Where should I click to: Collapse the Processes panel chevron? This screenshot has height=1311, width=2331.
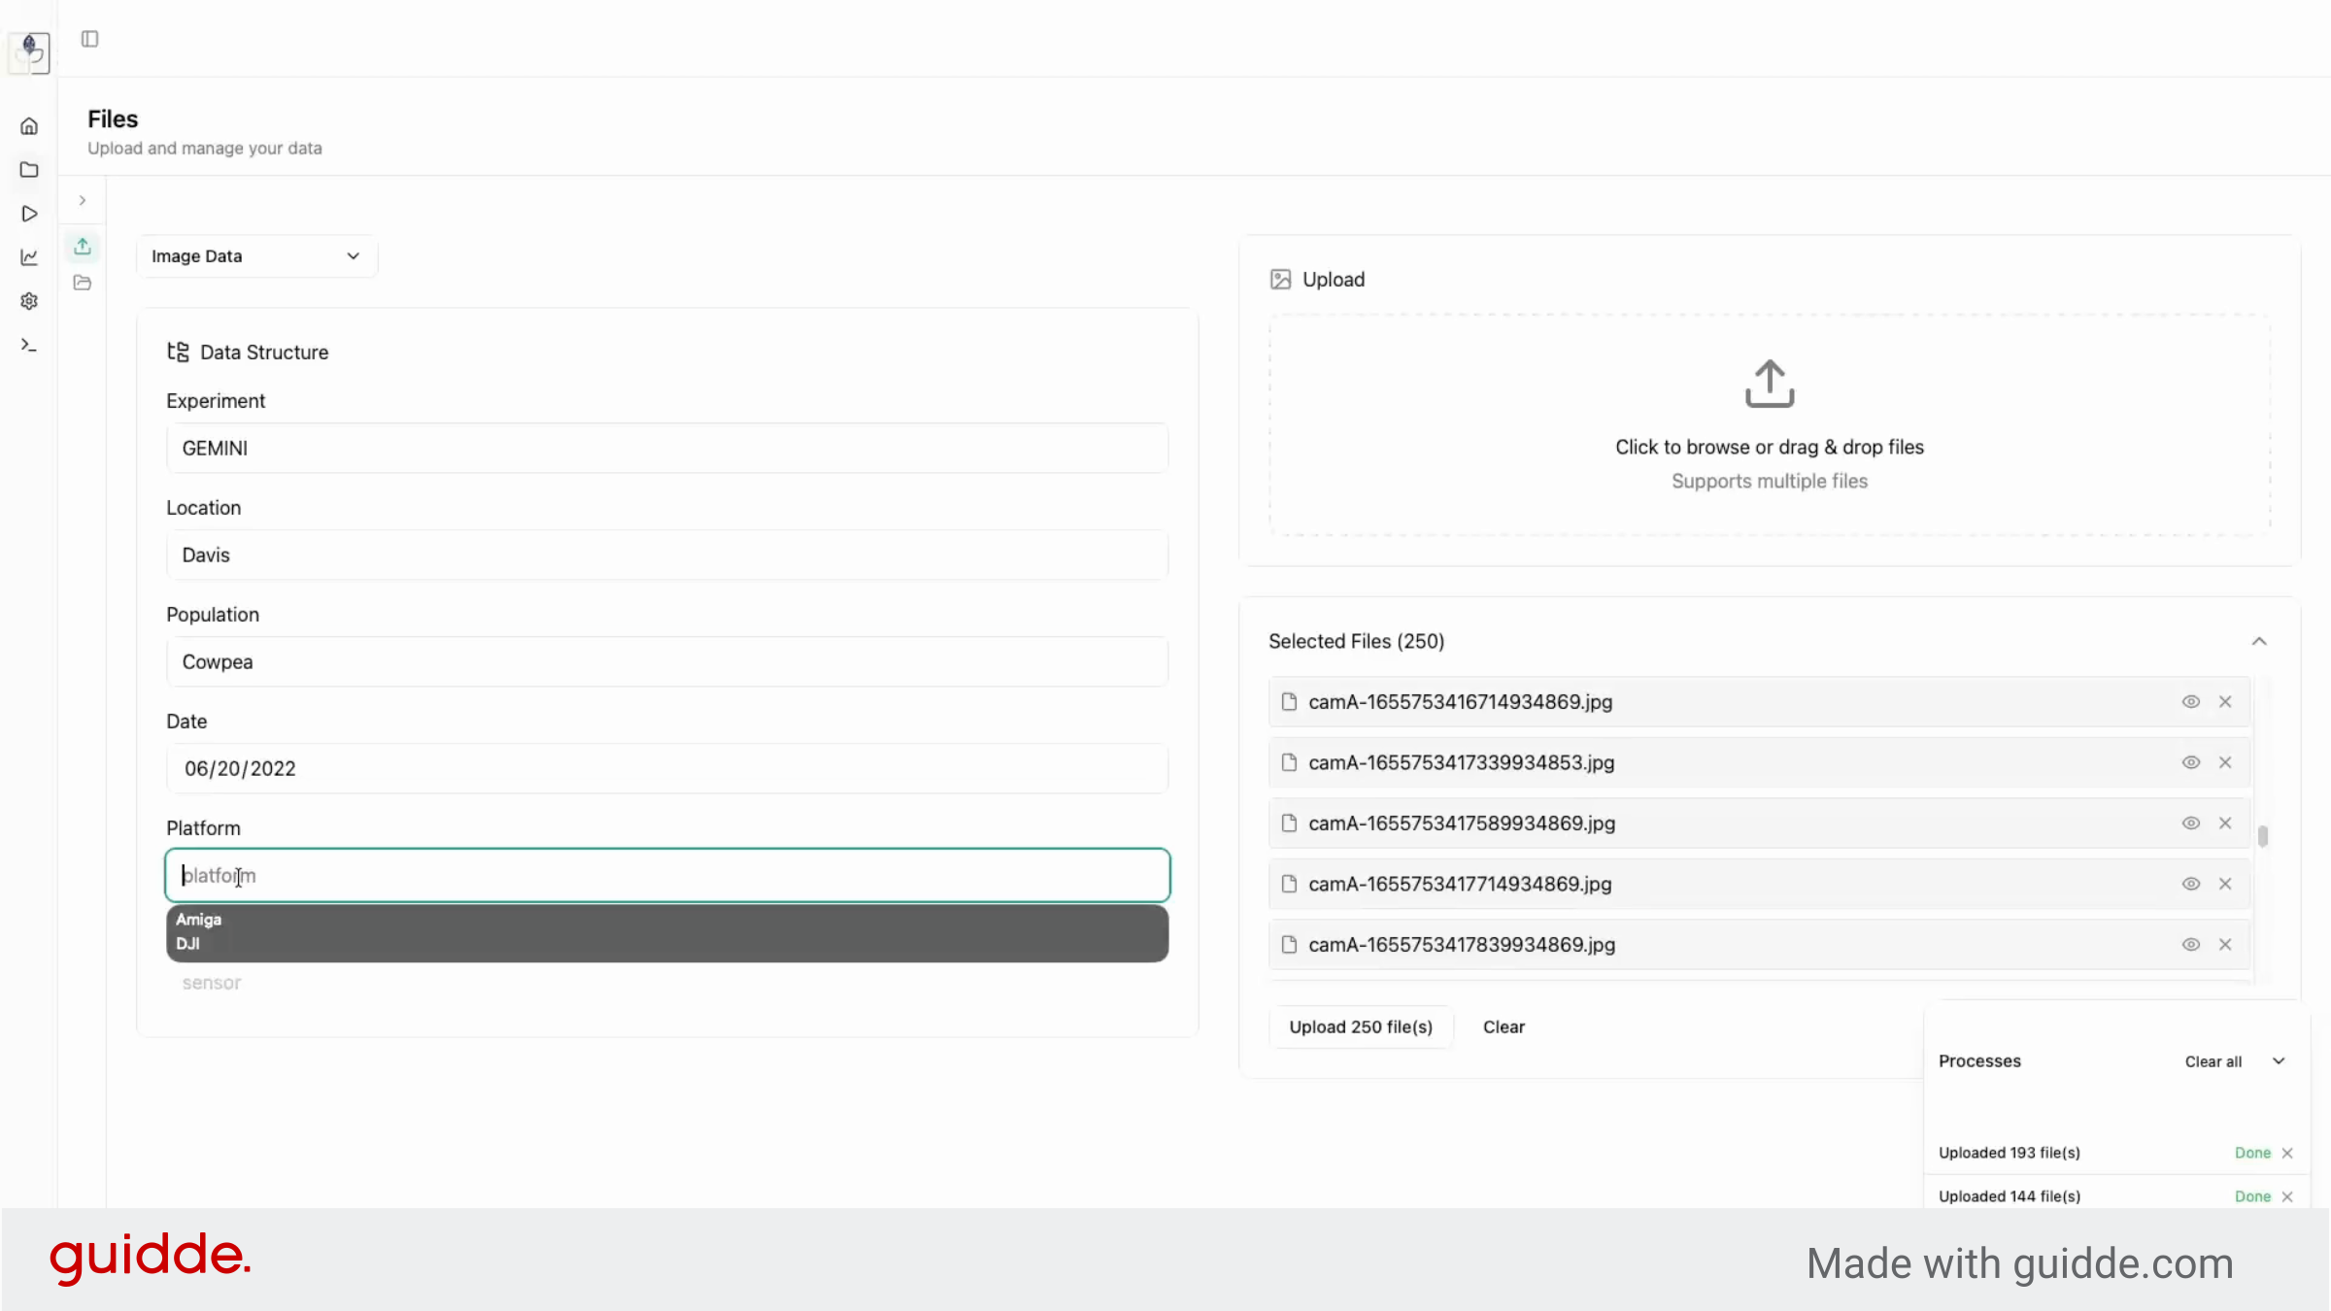tap(2279, 1061)
